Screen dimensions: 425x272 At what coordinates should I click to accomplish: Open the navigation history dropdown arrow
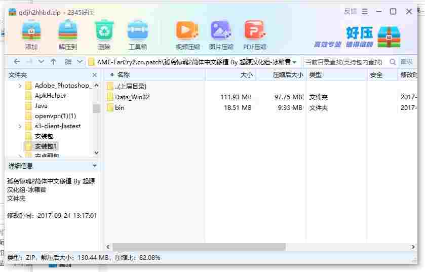pyautogui.click(x=41, y=62)
